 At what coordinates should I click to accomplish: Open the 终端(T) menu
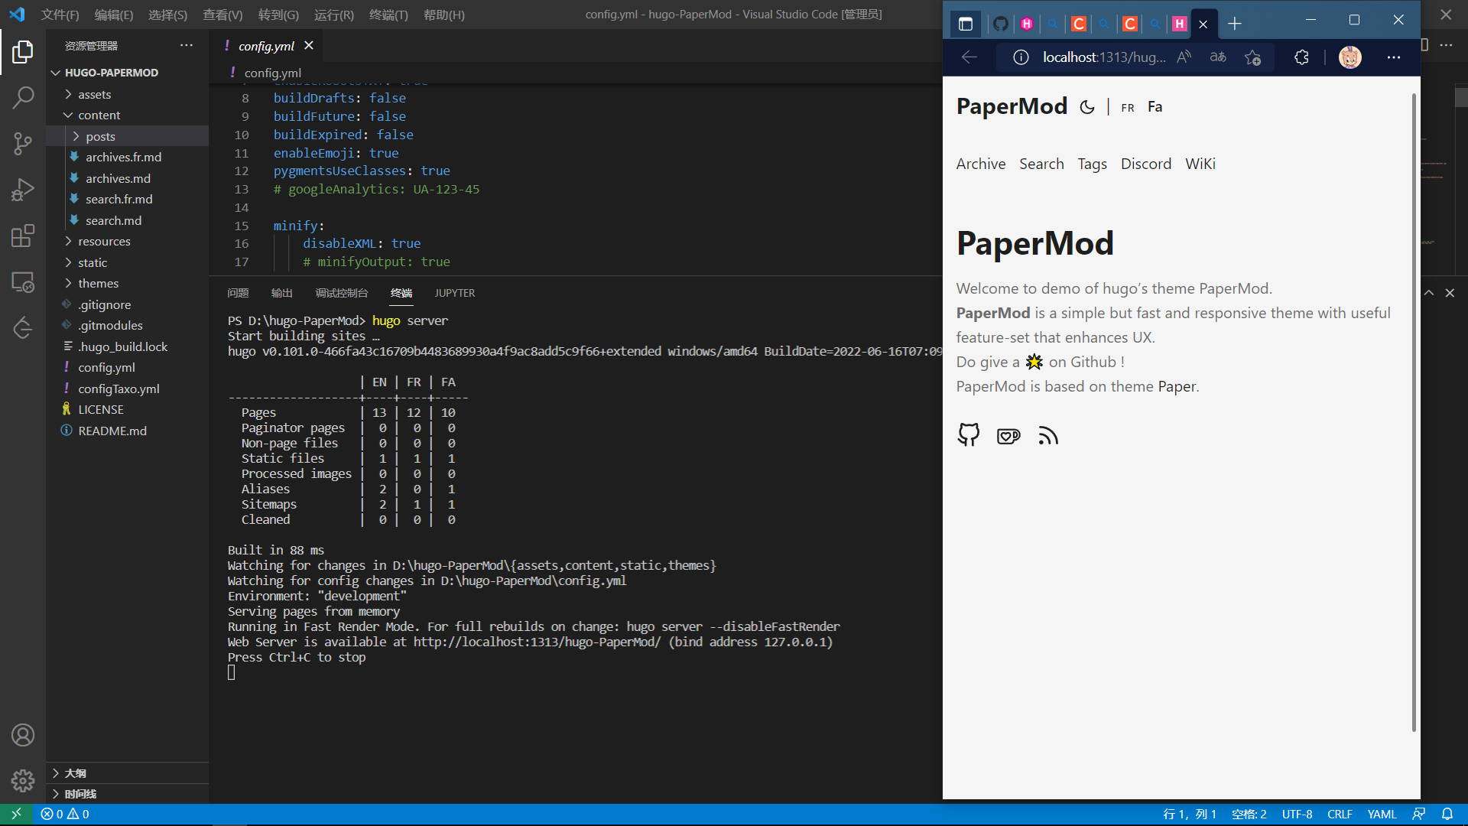pos(388,15)
